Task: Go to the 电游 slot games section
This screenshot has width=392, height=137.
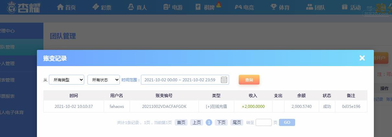Action: click(173, 7)
